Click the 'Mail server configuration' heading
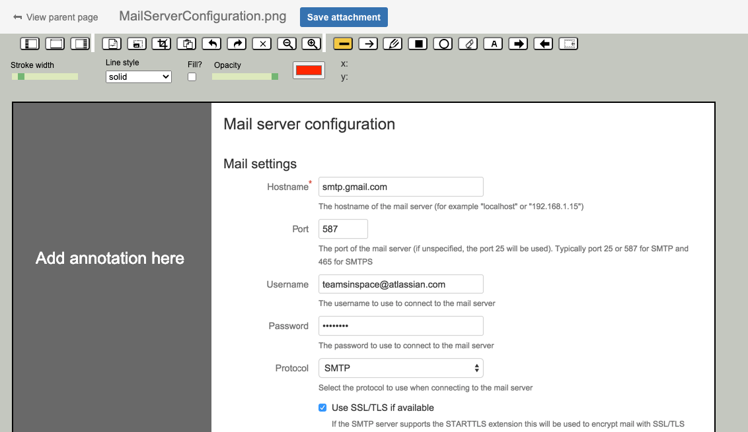 click(x=309, y=124)
